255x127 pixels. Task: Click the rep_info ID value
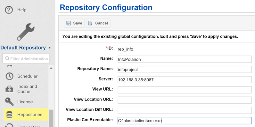coord(125,49)
